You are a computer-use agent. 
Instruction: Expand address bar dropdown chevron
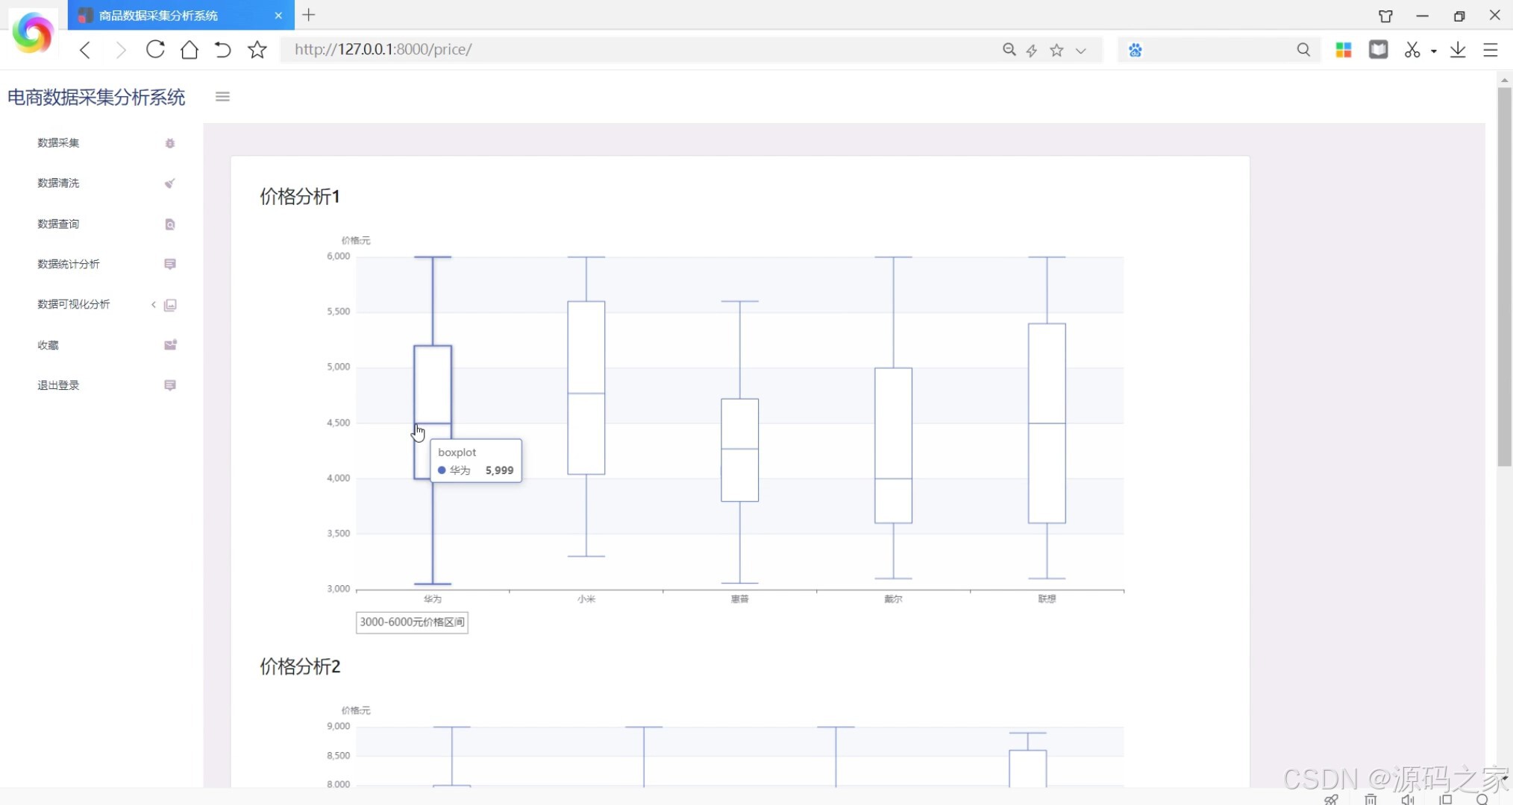(1080, 51)
